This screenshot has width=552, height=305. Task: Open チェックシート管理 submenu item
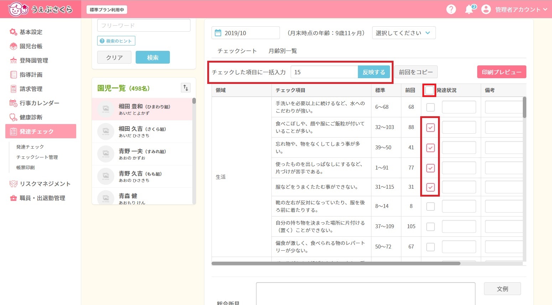[37, 157]
